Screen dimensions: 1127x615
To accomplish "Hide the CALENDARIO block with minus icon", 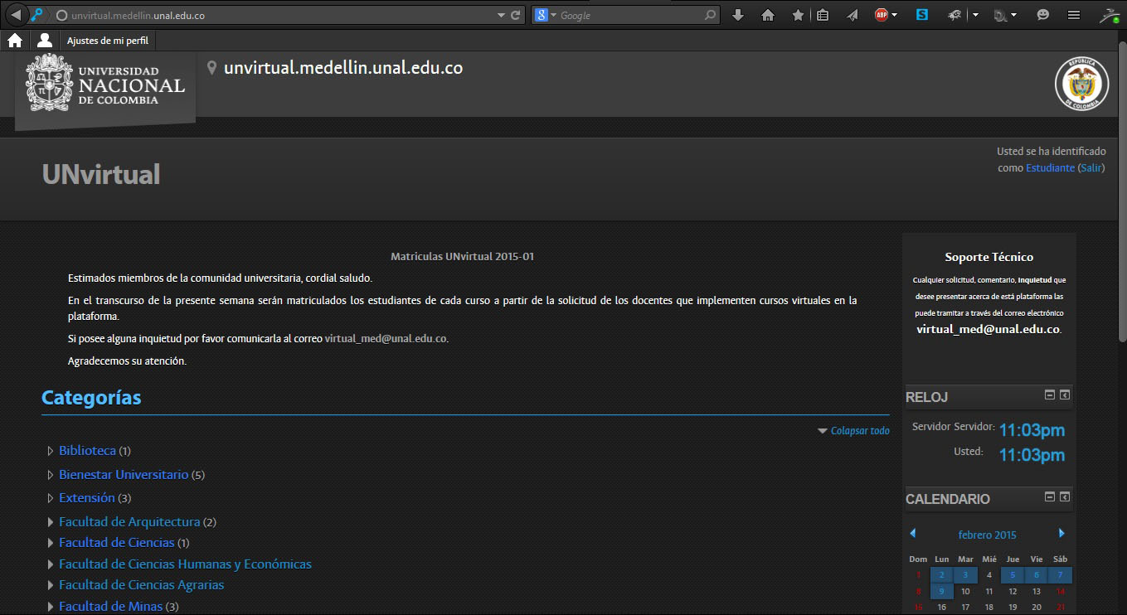I will pyautogui.click(x=1050, y=496).
